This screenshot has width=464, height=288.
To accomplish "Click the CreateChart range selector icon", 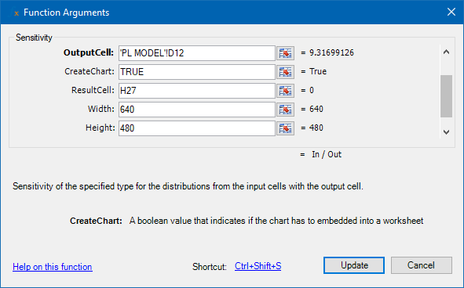I will pyautogui.click(x=285, y=72).
